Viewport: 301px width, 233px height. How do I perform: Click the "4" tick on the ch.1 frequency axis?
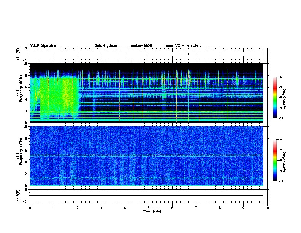coord(26,99)
